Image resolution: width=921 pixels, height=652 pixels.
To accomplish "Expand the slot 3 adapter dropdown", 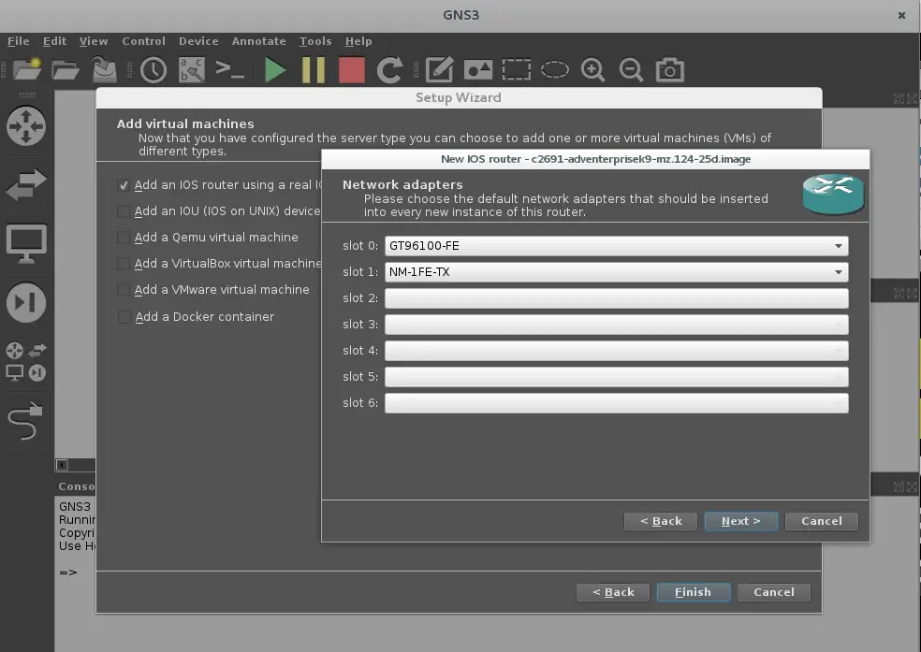I will pos(616,325).
